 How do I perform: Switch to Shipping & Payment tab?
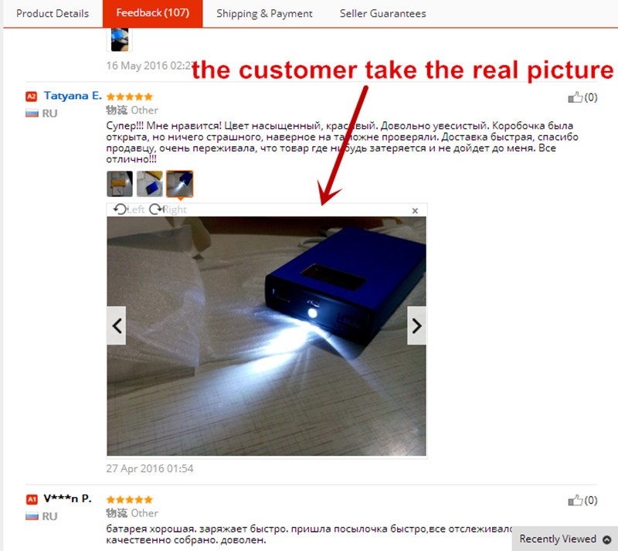pos(264,13)
